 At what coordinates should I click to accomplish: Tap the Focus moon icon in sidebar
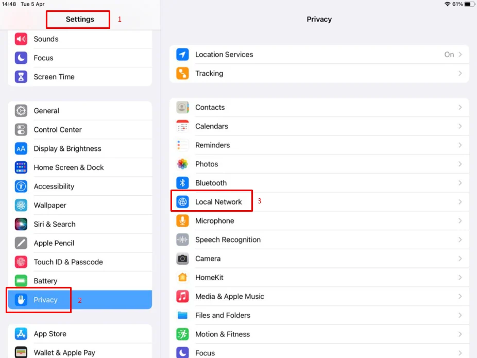tap(21, 58)
